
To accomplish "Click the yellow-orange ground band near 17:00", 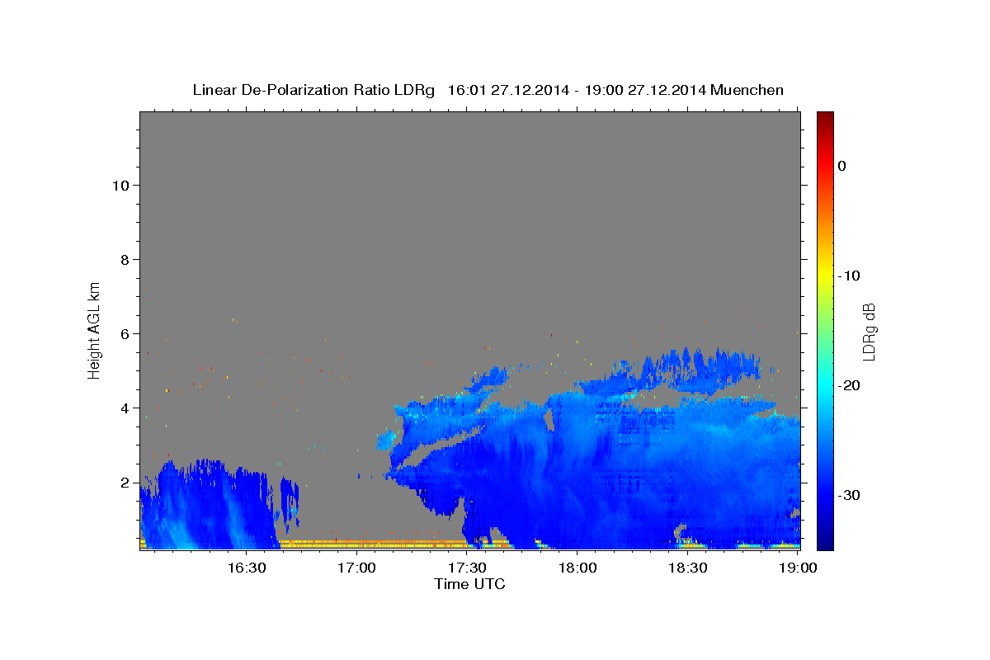I will click(x=371, y=544).
